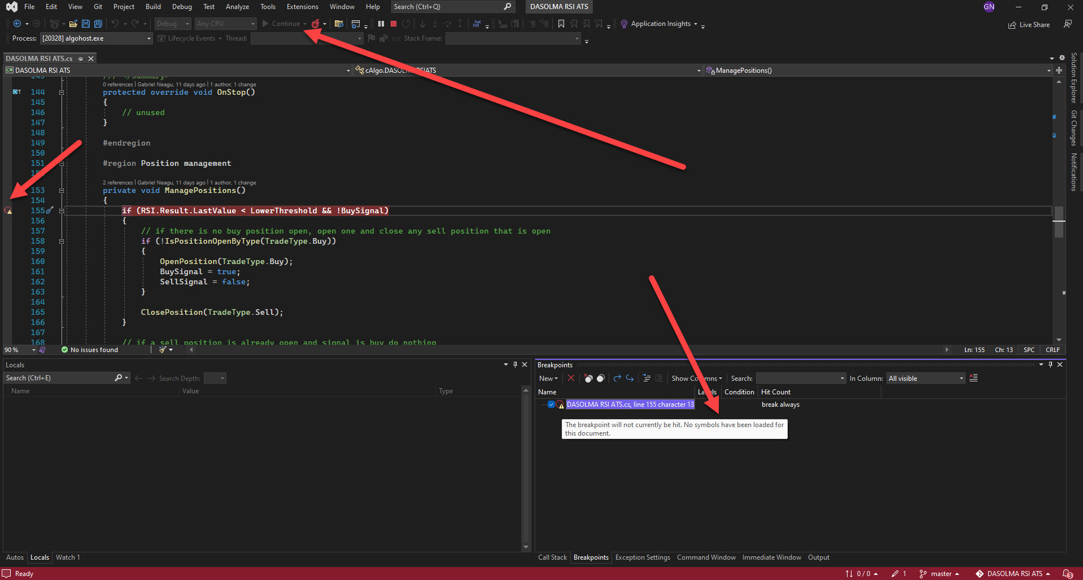Switch to the Immediate Window tab
The image size is (1083, 580).
coord(771,557)
